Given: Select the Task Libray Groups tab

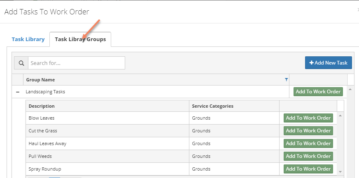Looking at the screenshot, I should coord(80,39).
